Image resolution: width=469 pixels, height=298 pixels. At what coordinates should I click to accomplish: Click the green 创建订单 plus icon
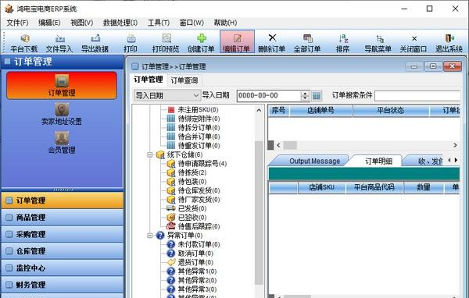coord(202,38)
